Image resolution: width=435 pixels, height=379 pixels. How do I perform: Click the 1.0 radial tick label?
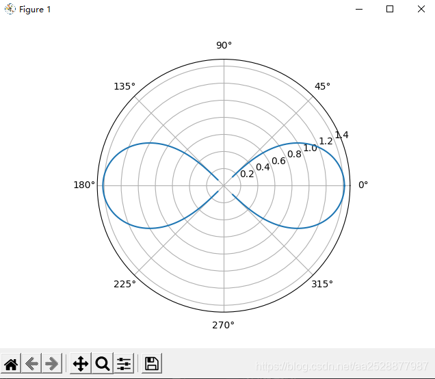(310, 148)
